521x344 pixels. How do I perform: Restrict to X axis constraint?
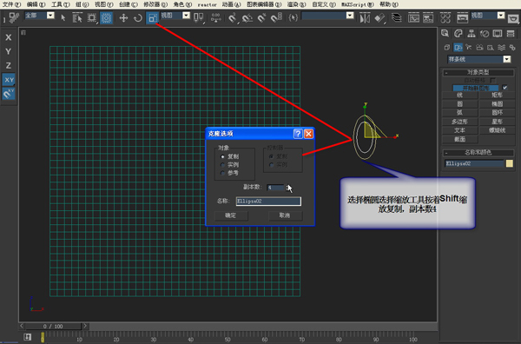coord(9,37)
